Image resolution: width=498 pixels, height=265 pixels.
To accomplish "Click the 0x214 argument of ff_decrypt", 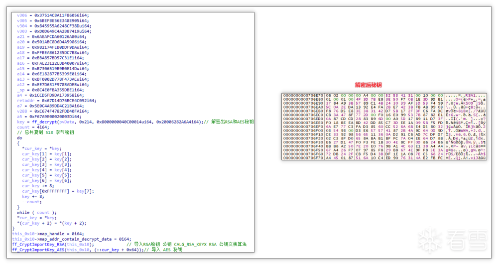I will point(86,122).
